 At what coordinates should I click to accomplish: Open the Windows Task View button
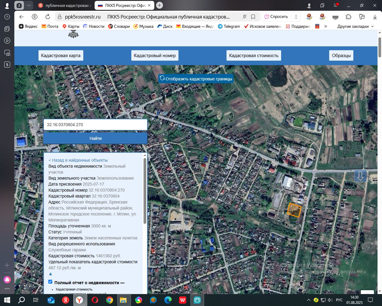(x=36, y=300)
